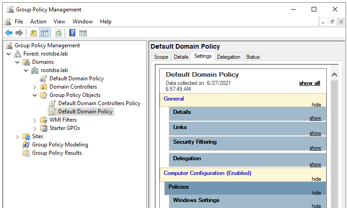Viewport: 347px width, 208px height.
Task: Switch to the Status tab
Action: pos(252,57)
